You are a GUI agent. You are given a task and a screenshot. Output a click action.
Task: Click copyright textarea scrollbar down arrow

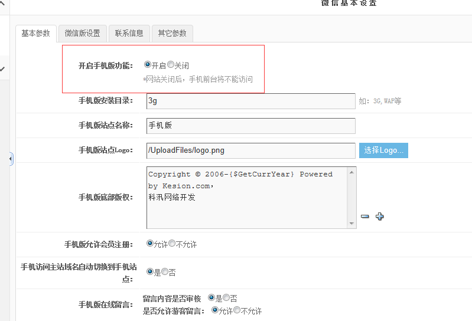click(351, 223)
